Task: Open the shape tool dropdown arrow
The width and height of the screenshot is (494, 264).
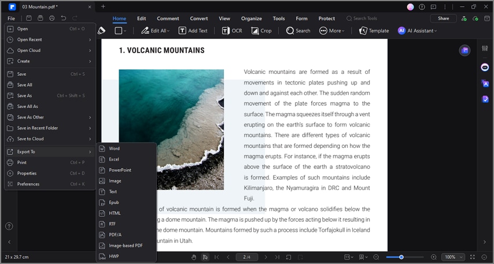Action: tap(125, 31)
